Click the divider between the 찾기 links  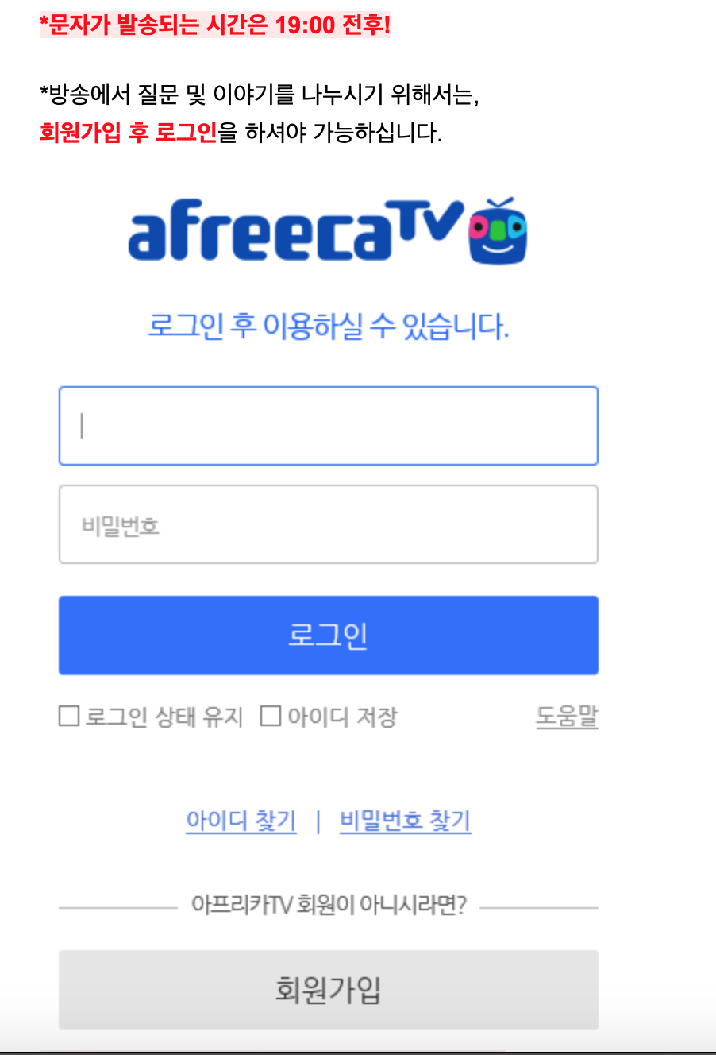318,821
